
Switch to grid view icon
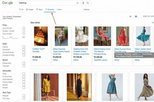(136, 16)
